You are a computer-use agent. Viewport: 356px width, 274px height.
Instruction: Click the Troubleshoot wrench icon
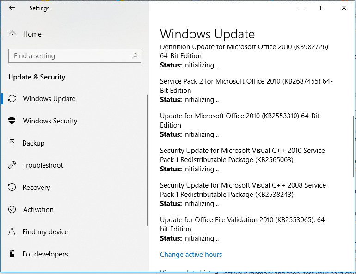click(12, 165)
